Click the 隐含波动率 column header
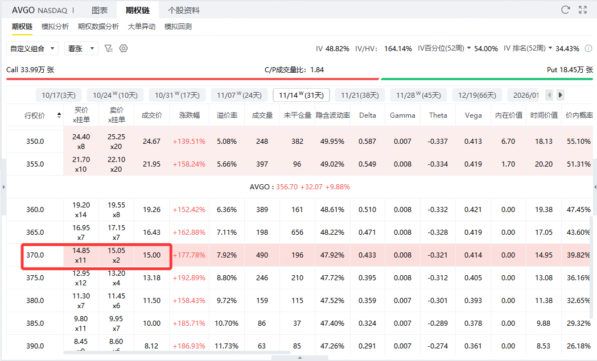 333,115
